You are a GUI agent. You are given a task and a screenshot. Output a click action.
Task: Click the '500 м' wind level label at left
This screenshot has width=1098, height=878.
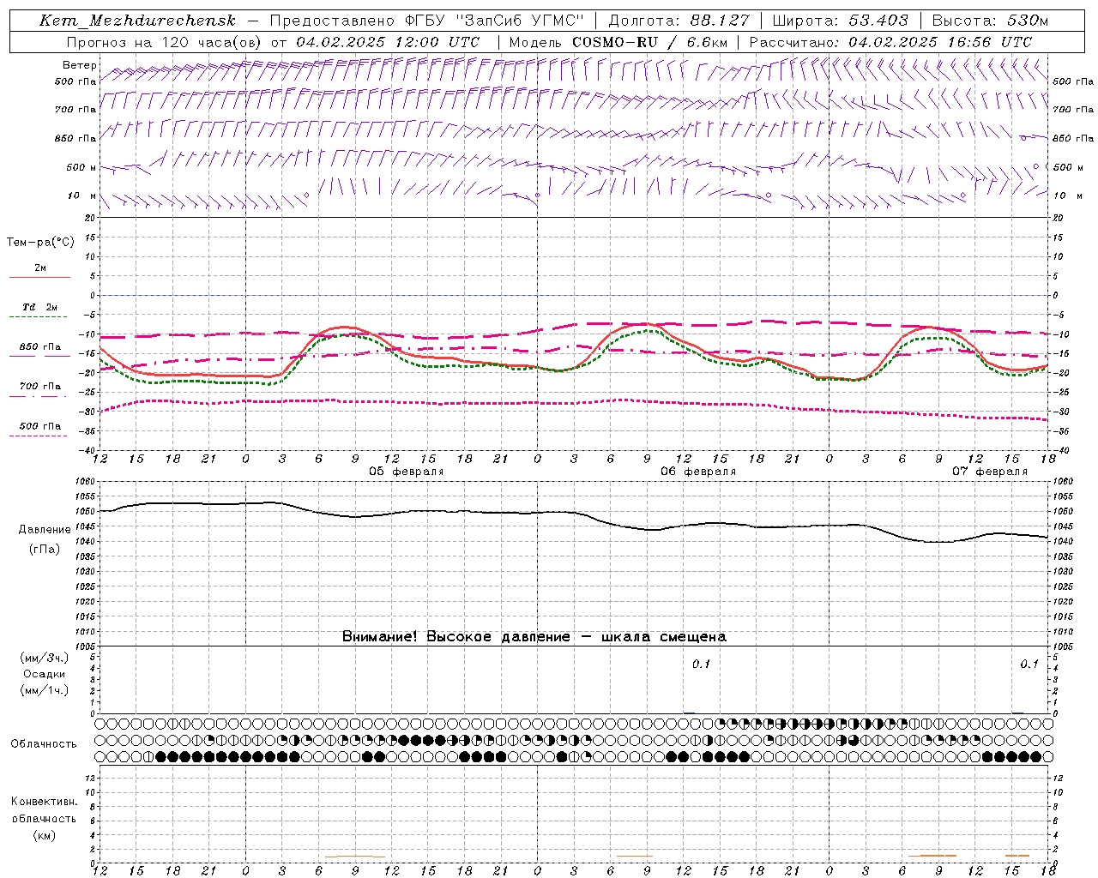pyautogui.click(x=81, y=167)
